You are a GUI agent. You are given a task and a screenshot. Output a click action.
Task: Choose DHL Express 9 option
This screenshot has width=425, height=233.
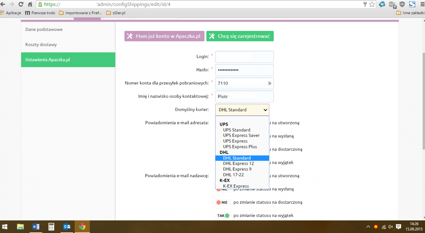click(237, 169)
